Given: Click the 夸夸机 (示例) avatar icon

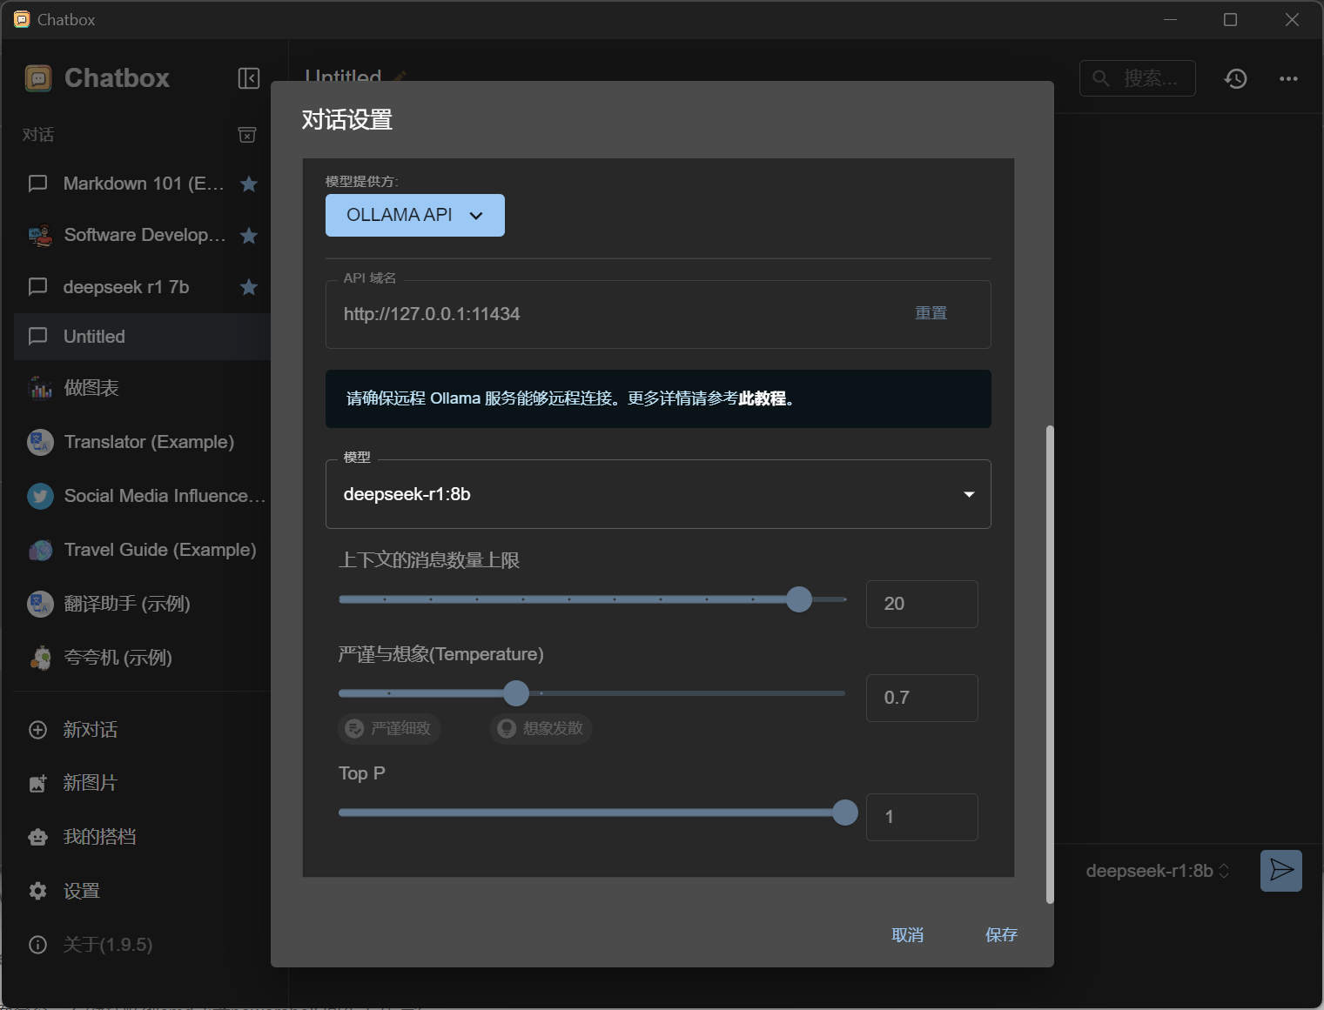Looking at the screenshot, I should point(40,658).
